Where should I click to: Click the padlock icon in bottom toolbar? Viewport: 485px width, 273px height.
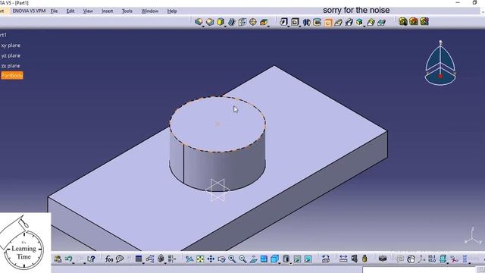tap(365, 259)
